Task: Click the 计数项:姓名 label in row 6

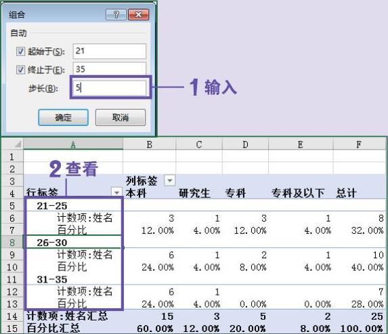Action: (x=85, y=218)
